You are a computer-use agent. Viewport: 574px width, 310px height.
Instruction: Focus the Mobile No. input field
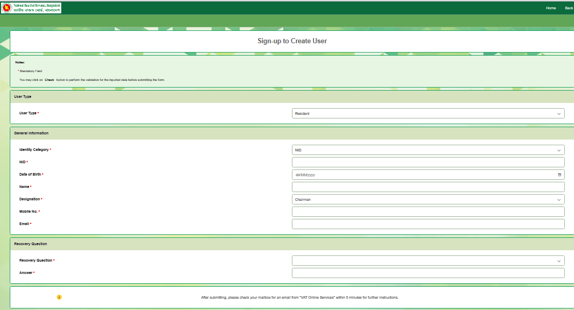tap(428, 212)
